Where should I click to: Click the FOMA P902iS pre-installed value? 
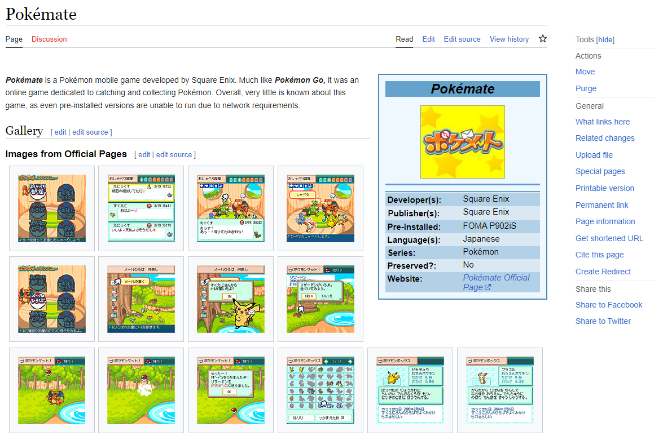pyautogui.click(x=489, y=226)
